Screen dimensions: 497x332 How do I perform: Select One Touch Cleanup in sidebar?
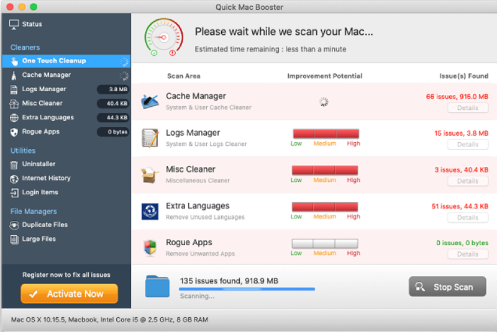pyautogui.click(x=54, y=61)
